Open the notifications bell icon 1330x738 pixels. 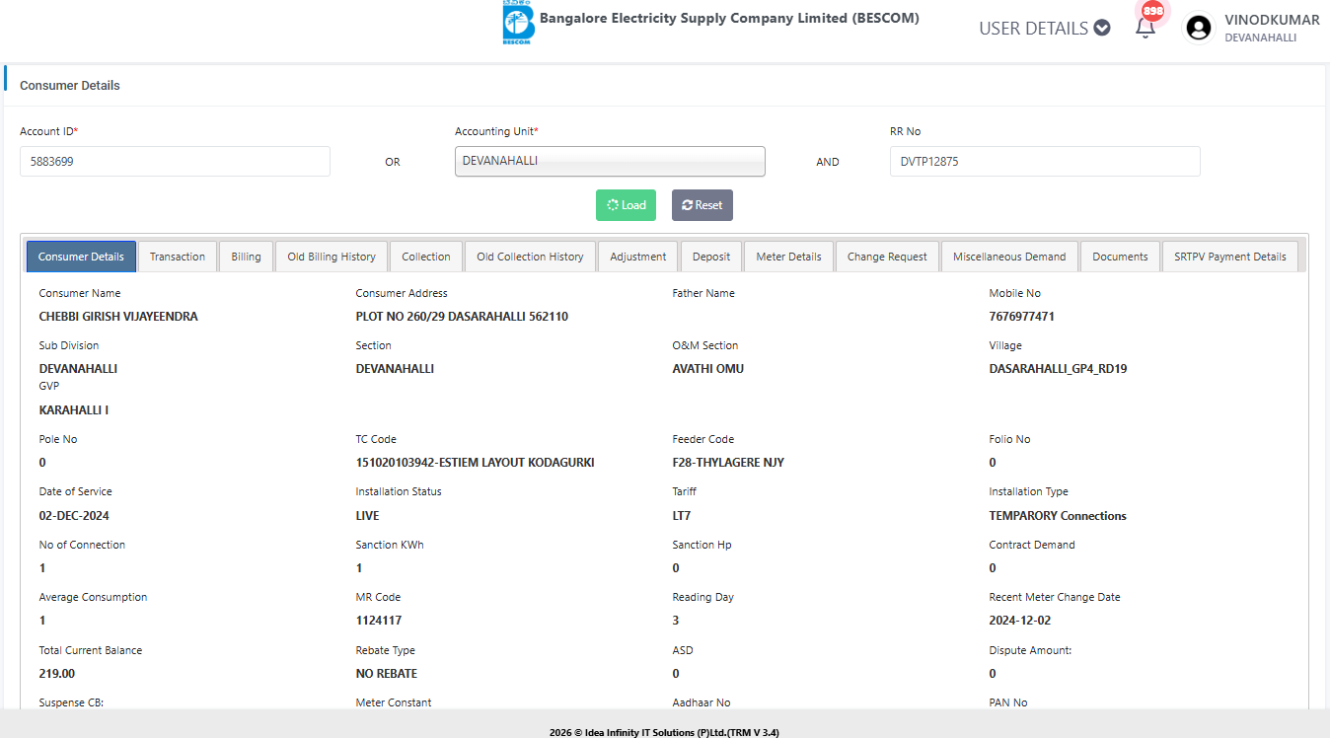coord(1145,28)
